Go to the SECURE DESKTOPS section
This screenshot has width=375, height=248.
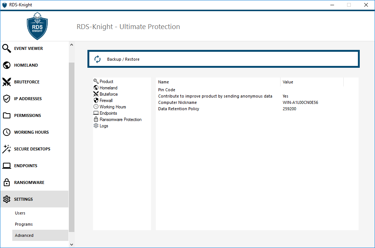35,149
